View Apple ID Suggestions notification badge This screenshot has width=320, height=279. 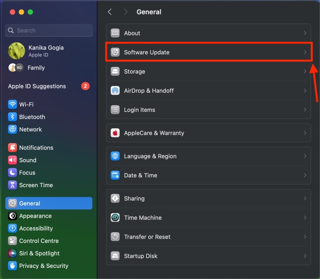tap(85, 86)
